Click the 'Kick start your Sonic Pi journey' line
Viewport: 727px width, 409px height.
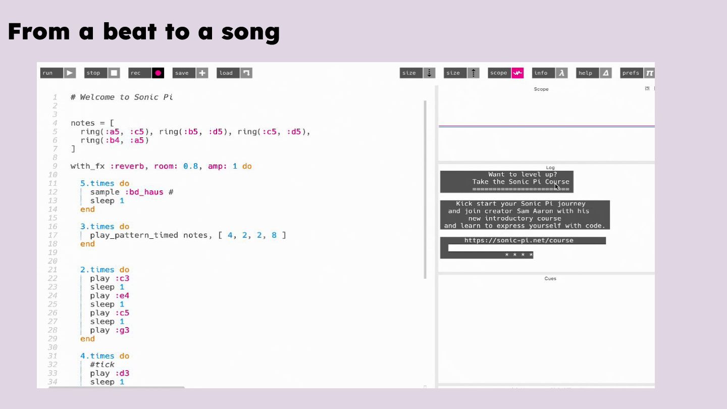click(x=521, y=203)
